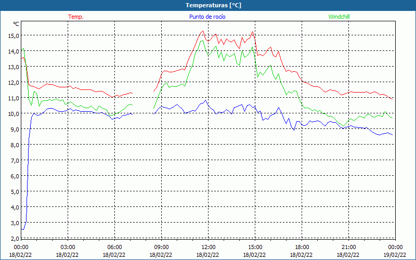Click the 06:00 time axis label
The image size is (416, 260).
click(x=114, y=248)
